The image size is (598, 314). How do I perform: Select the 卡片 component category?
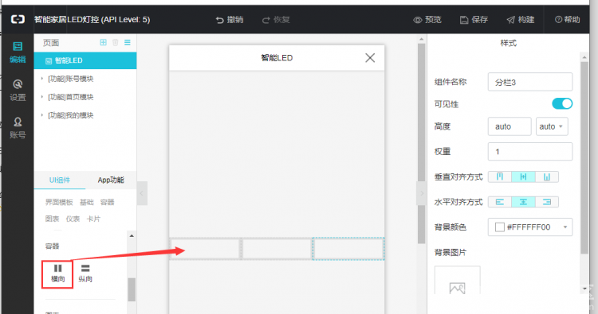(93, 219)
